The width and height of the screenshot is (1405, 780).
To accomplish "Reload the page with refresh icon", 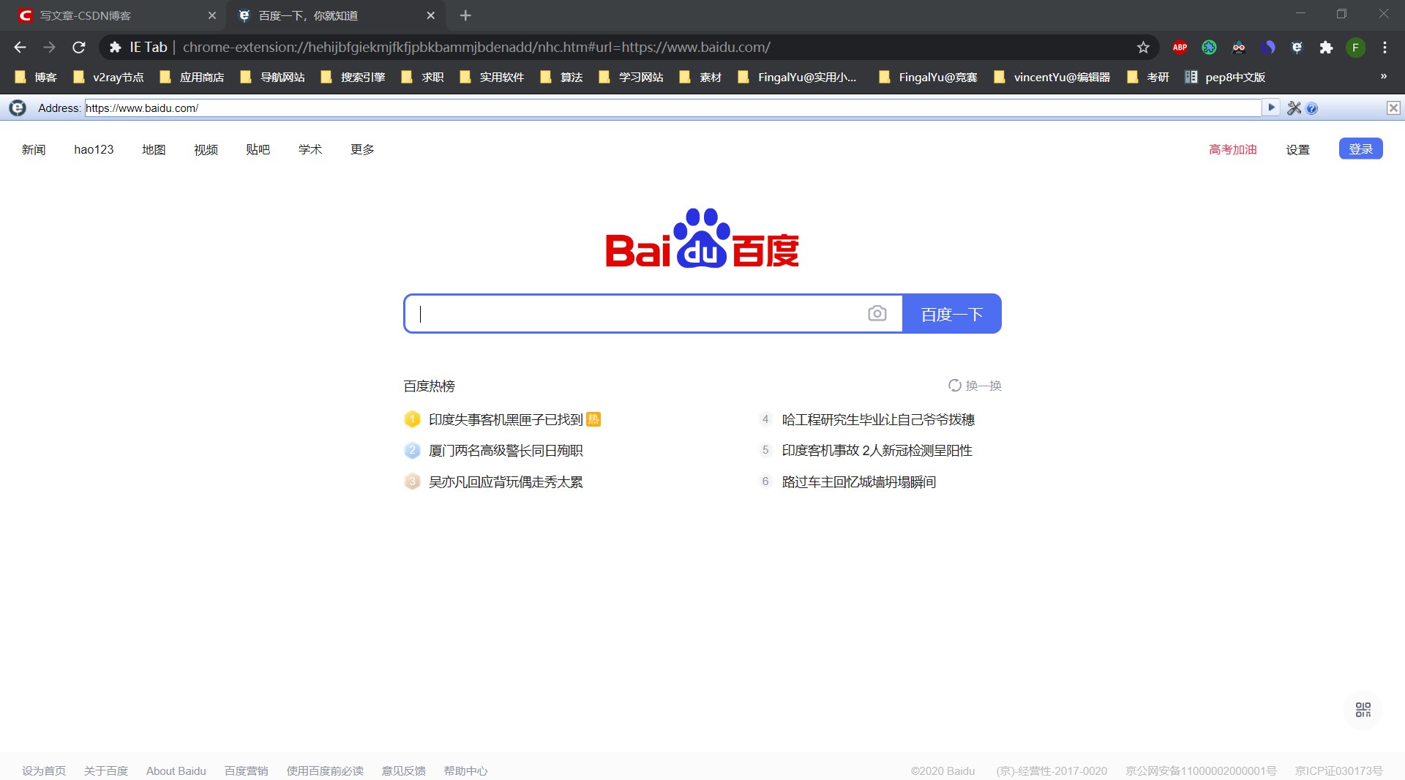I will point(79,48).
